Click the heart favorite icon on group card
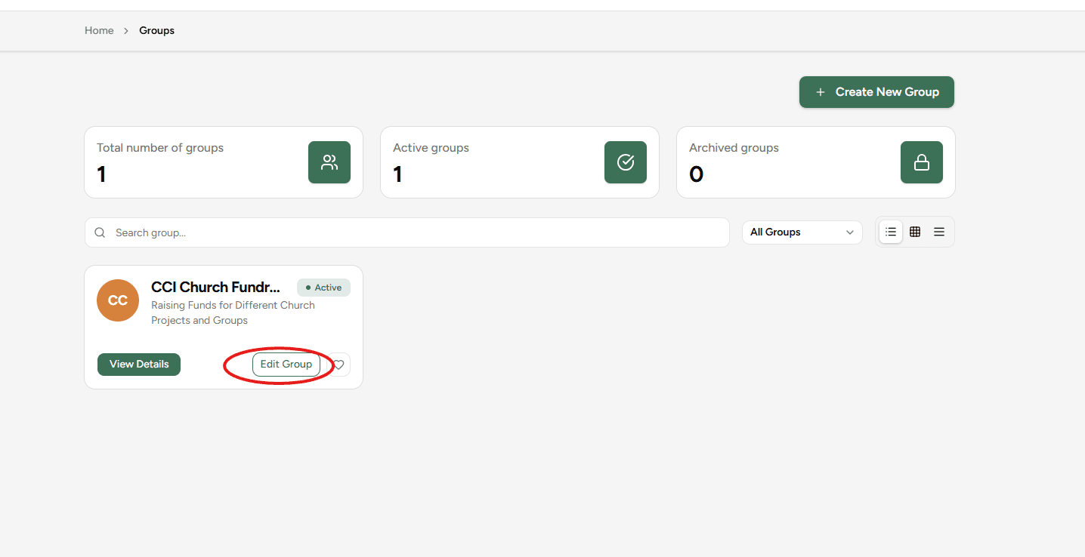 pyautogui.click(x=339, y=365)
